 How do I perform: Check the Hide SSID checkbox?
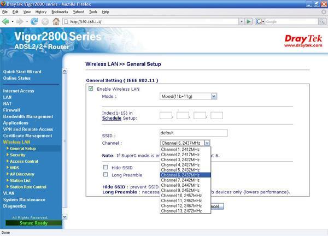[106, 167]
